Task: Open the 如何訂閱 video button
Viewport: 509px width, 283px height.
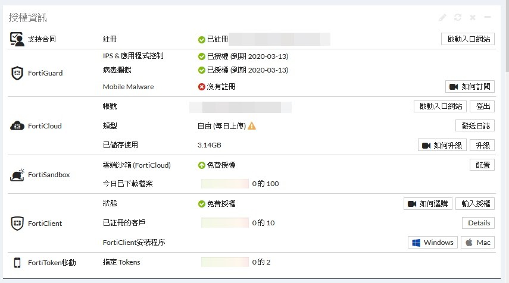Action: (470, 87)
